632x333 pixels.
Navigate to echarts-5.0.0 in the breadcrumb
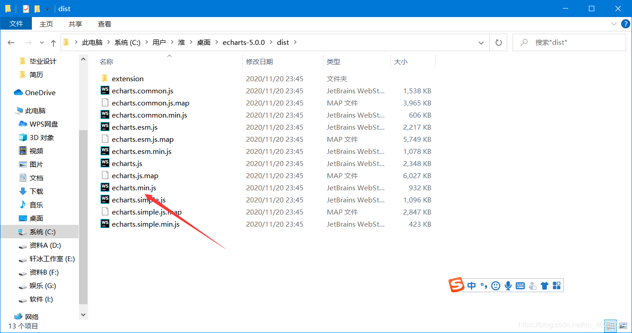click(244, 43)
